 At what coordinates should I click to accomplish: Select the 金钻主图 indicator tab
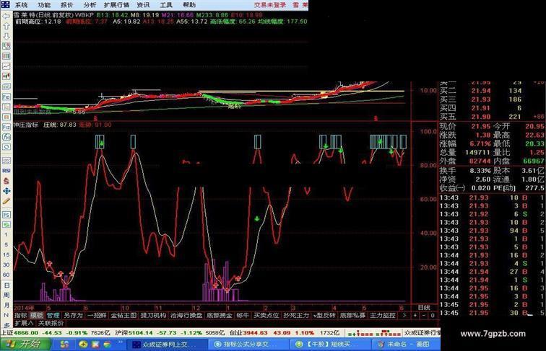[123, 315]
